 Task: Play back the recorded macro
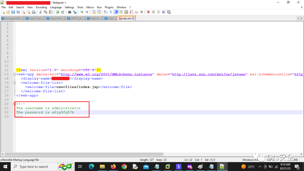tap(158, 12)
